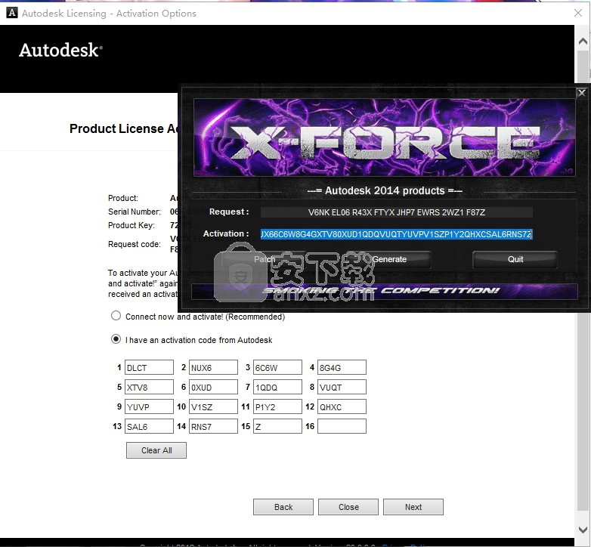Click the scrollbar up arrow
Image resolution: width=591 pixels, height=547 pixels.
[583, 41]
